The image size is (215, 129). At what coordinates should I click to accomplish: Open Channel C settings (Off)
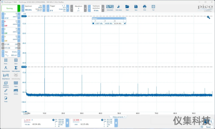click(11, 31)
